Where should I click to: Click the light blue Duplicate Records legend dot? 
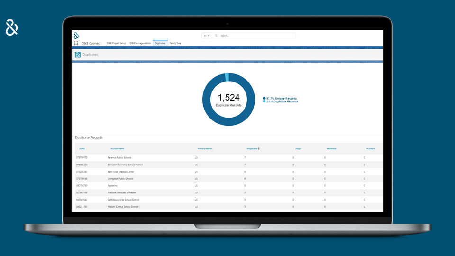[264, 101]
